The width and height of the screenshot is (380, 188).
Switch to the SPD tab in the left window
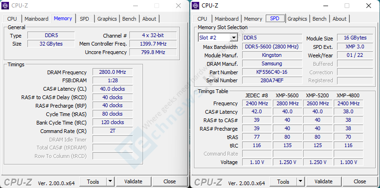[x=84, y=19]
